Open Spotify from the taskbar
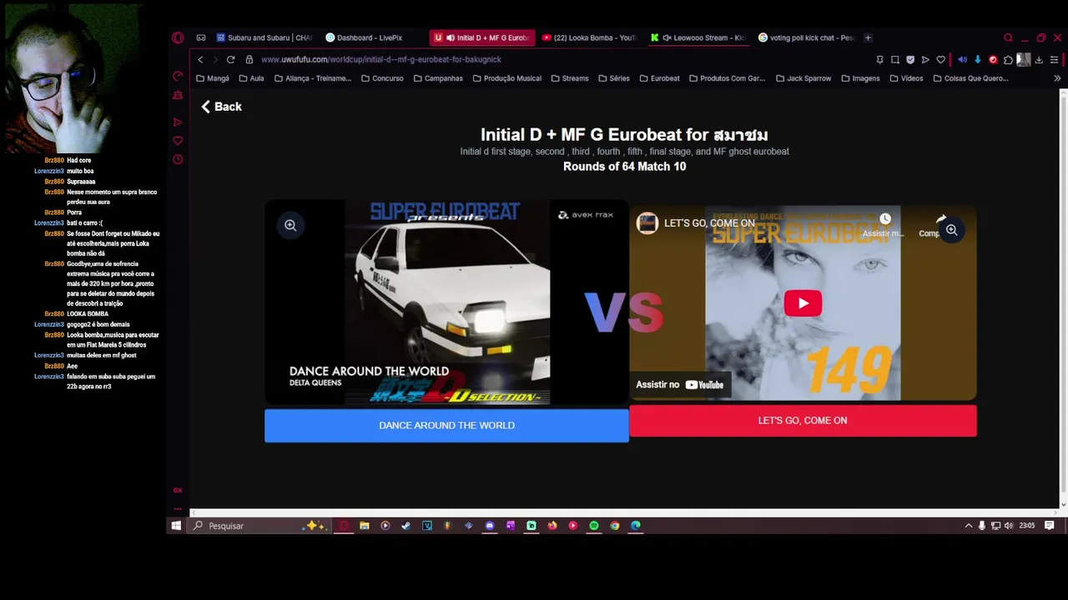The width and height of the screenshot is (1068, 600). (x=594, y=526)
